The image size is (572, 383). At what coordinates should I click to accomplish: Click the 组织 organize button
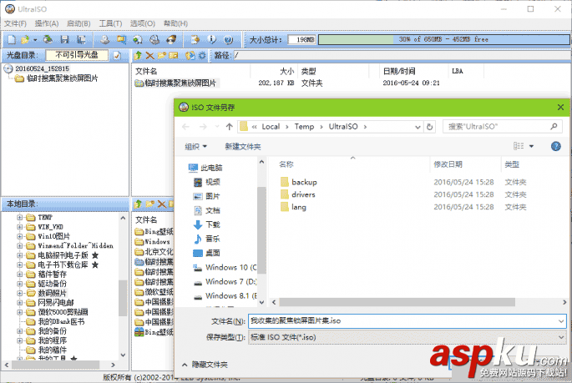tap(195, 147)
